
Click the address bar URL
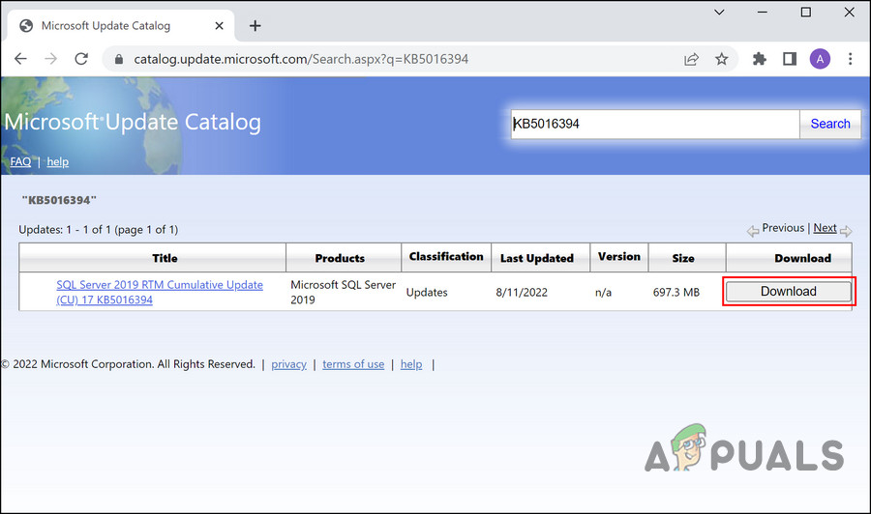301,59
